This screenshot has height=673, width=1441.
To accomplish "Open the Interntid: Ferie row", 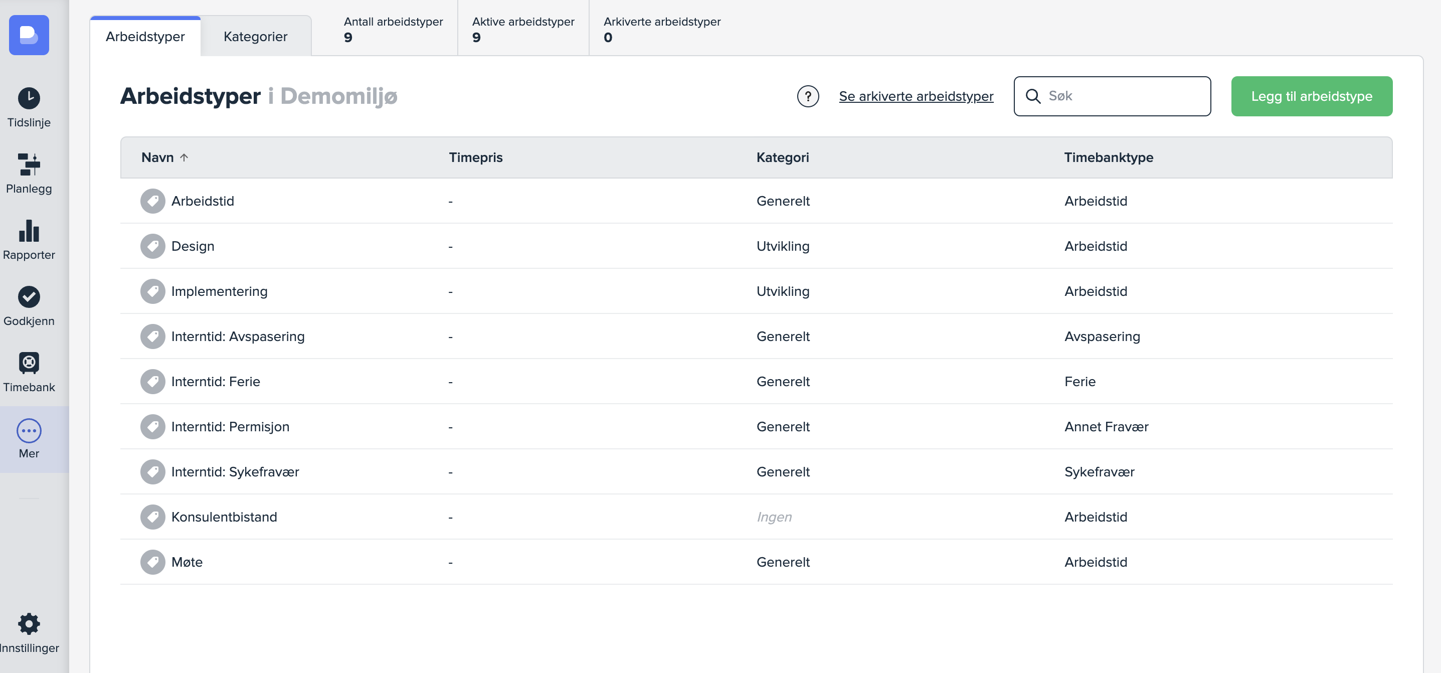I will [x=216, y=382].
